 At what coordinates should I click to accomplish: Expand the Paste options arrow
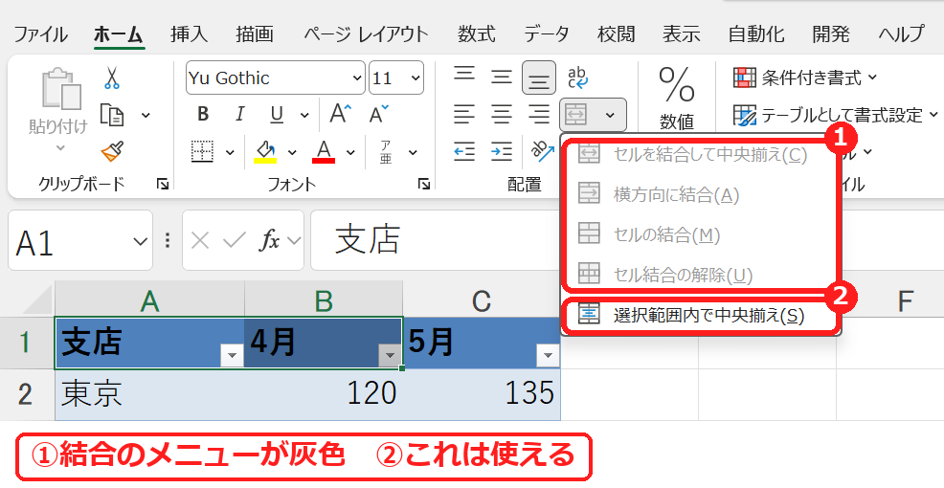tap(59, 148)
